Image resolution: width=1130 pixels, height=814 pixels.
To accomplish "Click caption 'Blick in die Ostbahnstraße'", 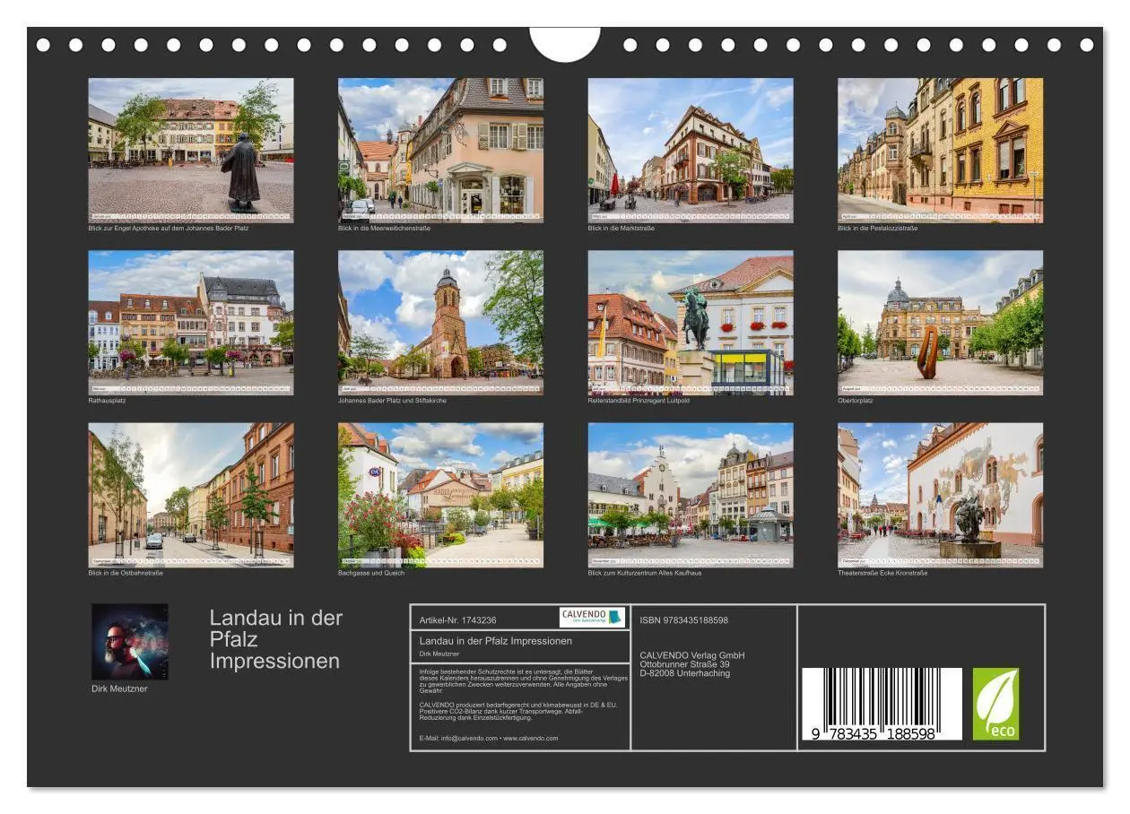I will coord(126,573).
